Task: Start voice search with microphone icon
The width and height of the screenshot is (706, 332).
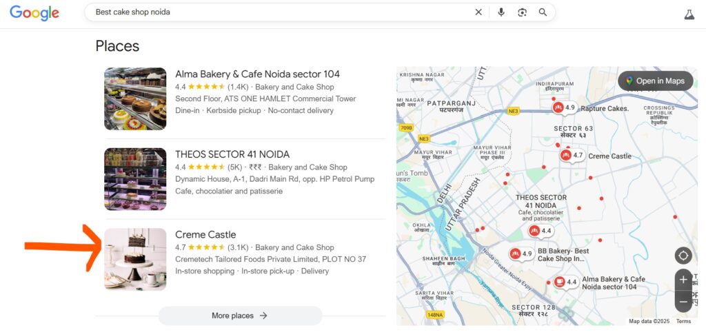Action: 501,12
